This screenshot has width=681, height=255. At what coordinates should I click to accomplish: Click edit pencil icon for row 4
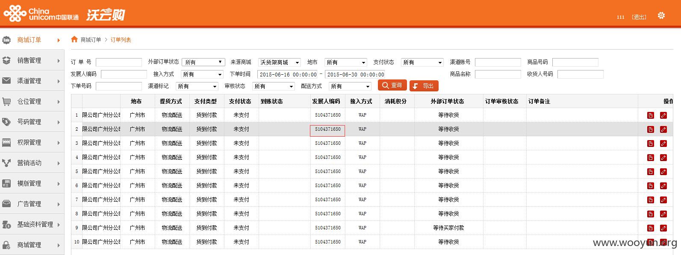(663, 158)
